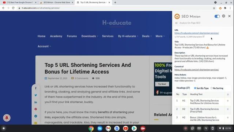The height and width of the screenshot is (132, 234).
Task: Toggle the SEO Minion on/off switch
Action: point(217,16)
